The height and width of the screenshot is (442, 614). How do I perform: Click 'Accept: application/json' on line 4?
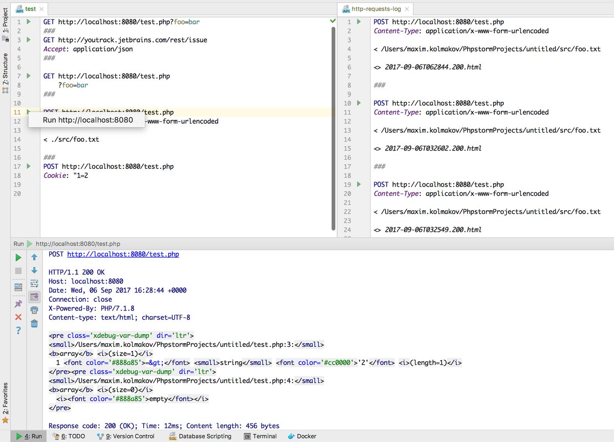pos(88,49)
